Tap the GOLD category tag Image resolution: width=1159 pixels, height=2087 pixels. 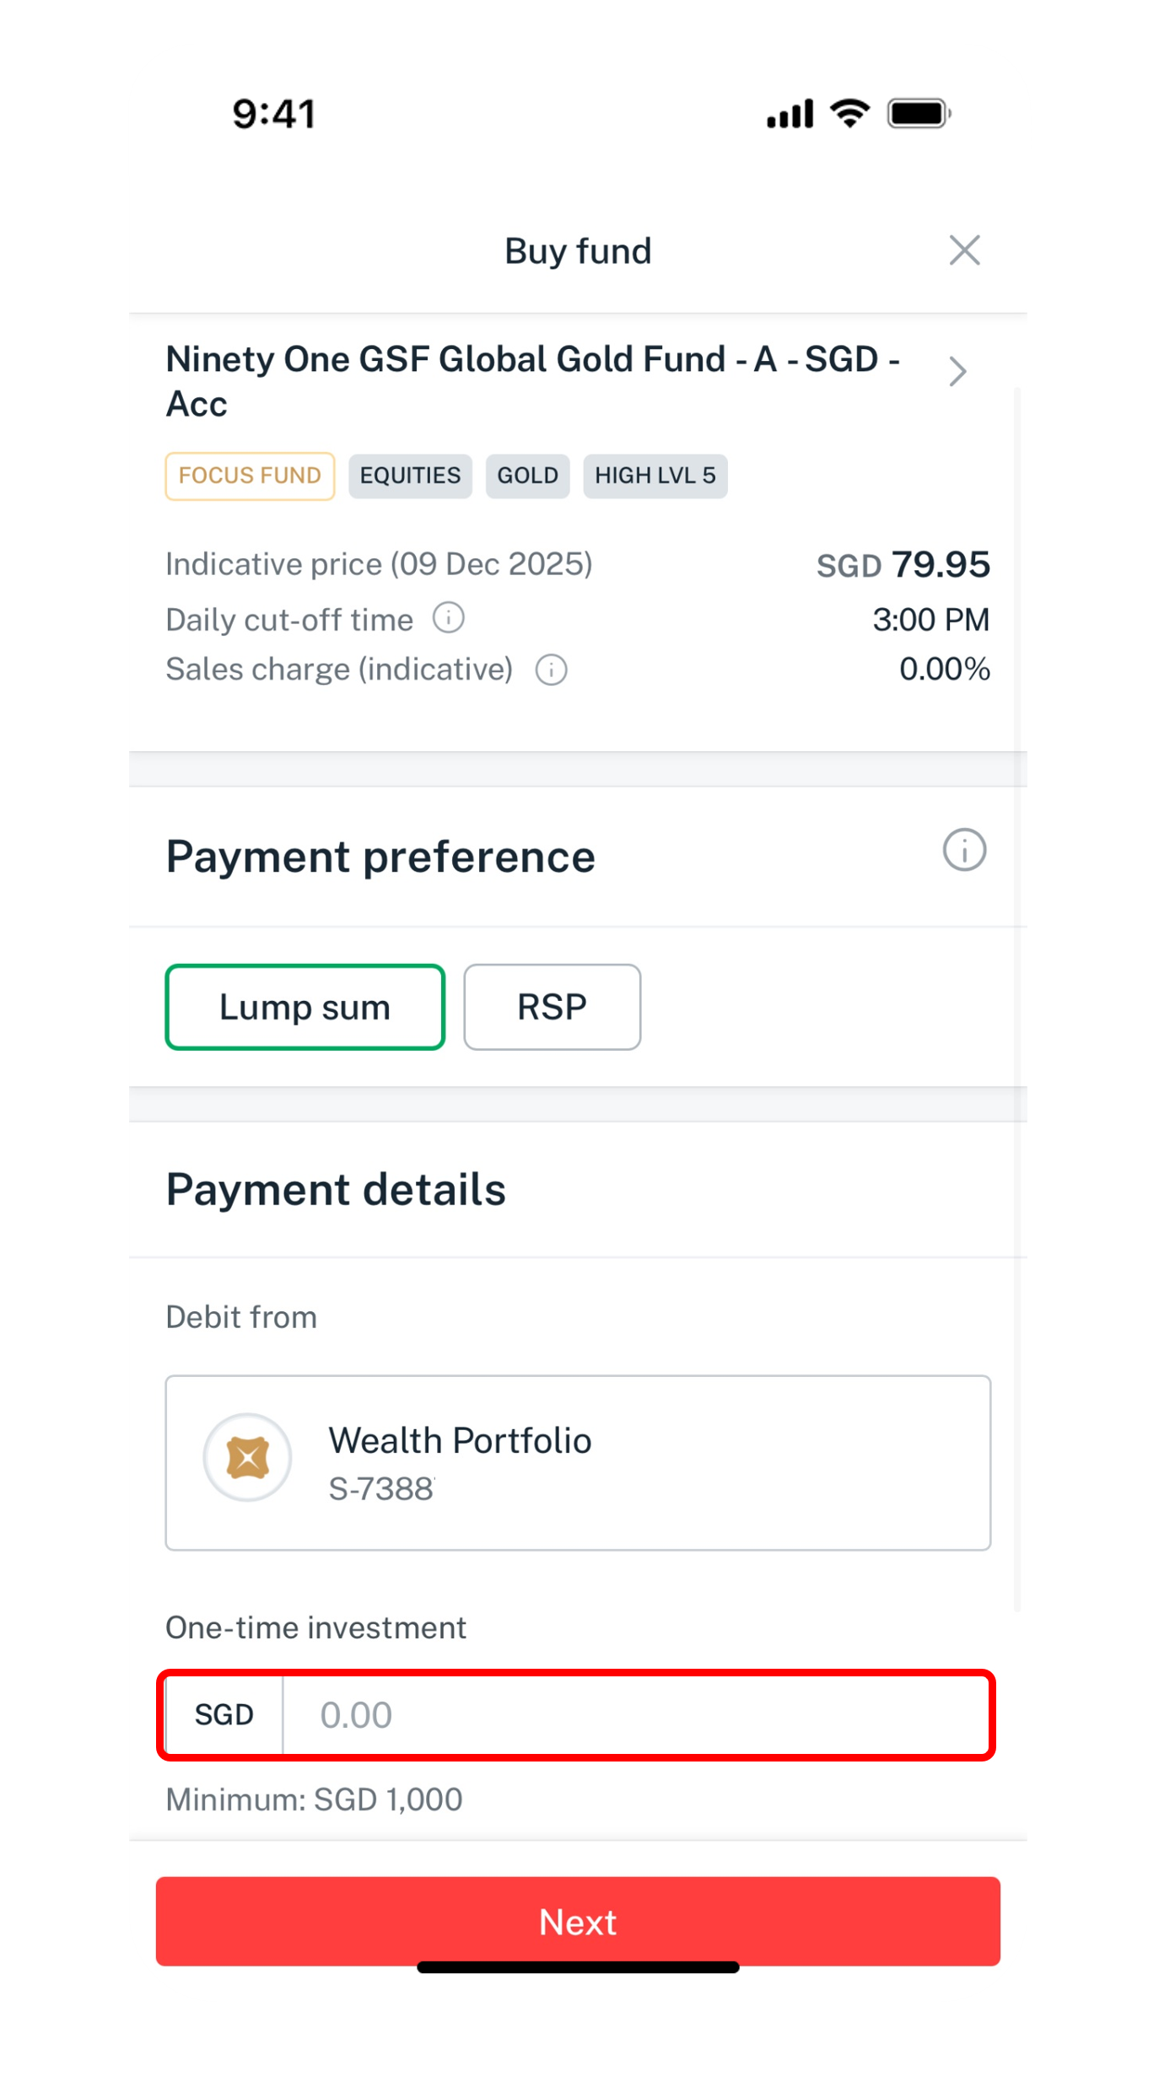pos(527,476)
